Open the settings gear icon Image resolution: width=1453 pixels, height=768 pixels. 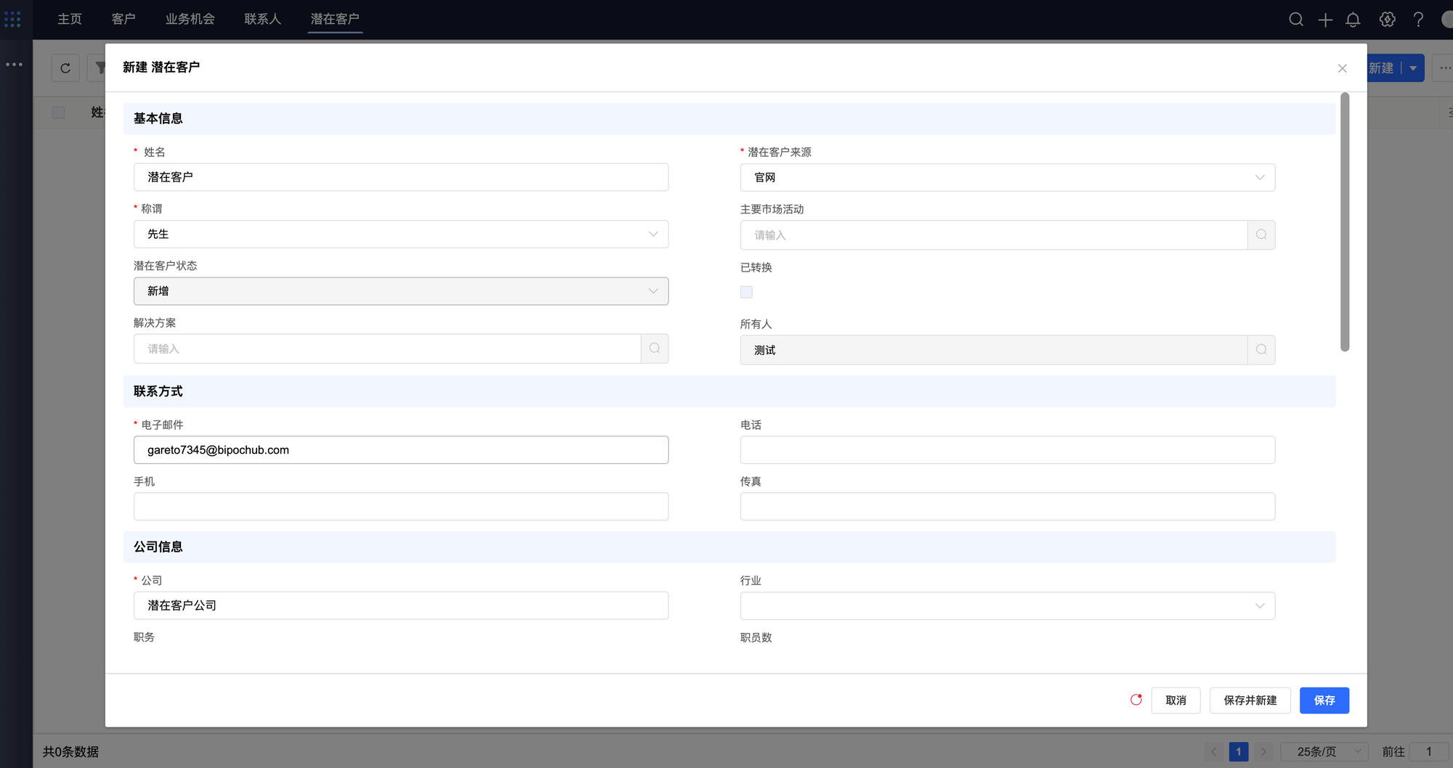tap(1387, 20)
